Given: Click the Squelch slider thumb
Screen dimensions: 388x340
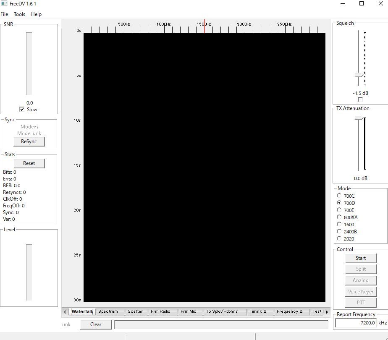Looking at the screenshot, I should pyautogui.click(x=359, y=75).
